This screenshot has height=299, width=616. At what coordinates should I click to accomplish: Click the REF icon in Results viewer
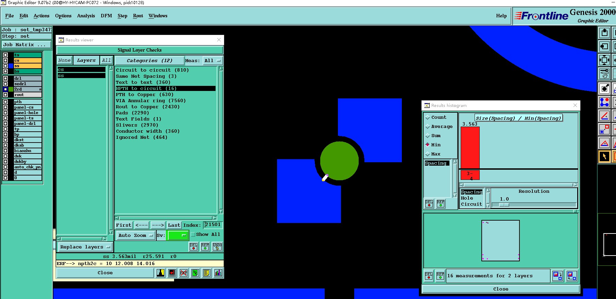click(205, 247)
